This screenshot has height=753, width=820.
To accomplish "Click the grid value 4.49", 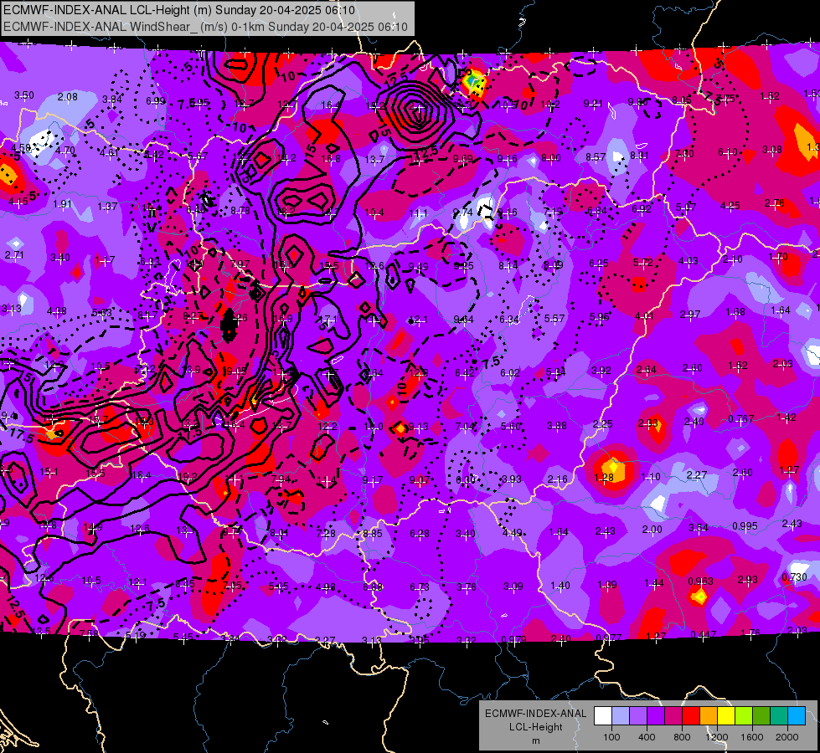I will point(513,532).
